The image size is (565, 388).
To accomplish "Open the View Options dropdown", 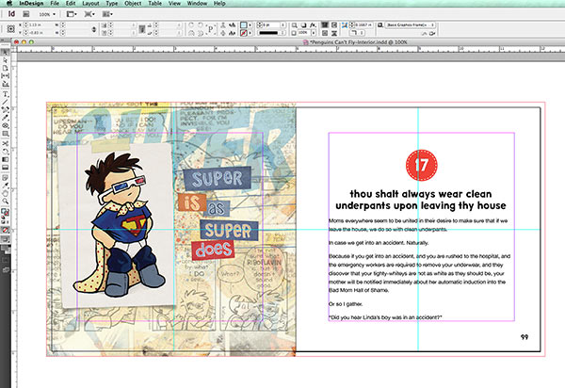I will pyautogui.click(x=72, y=14).
